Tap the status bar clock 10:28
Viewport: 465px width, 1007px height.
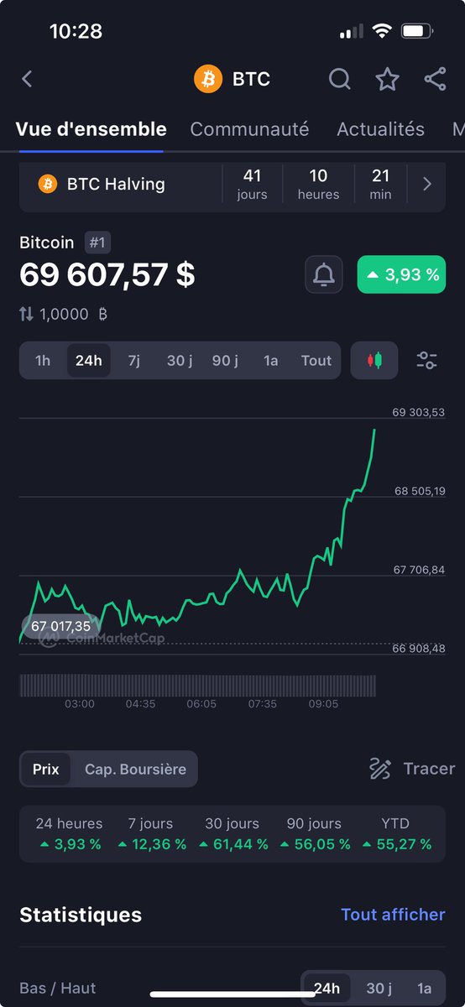[x=76, y=31]
